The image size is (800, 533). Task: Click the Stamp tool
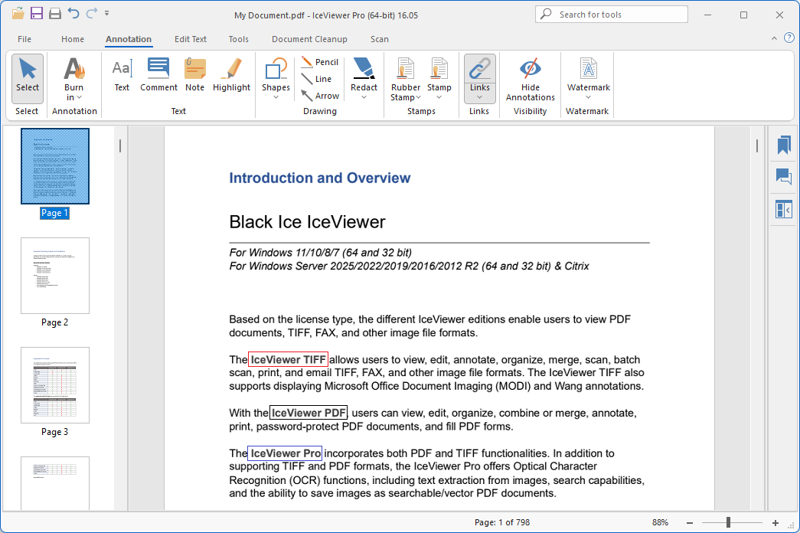point(439,74)
